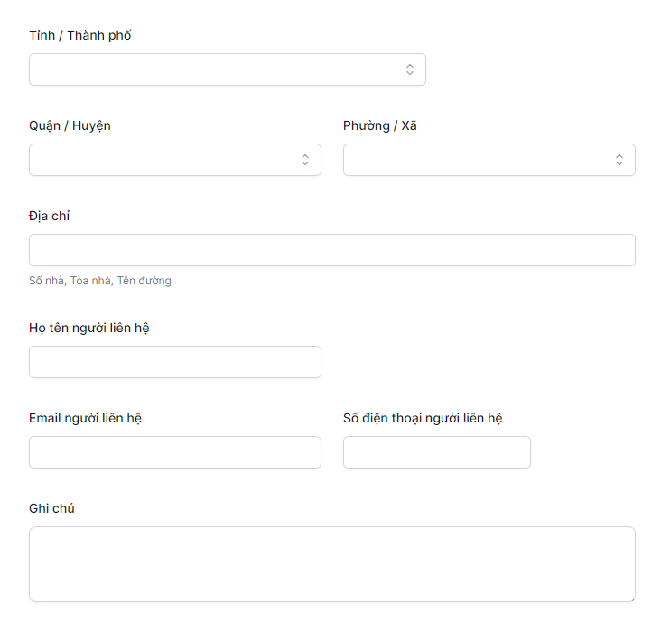Click the "Số nhà, Tòa nhà, Tên đường" hint

(100, 281)
